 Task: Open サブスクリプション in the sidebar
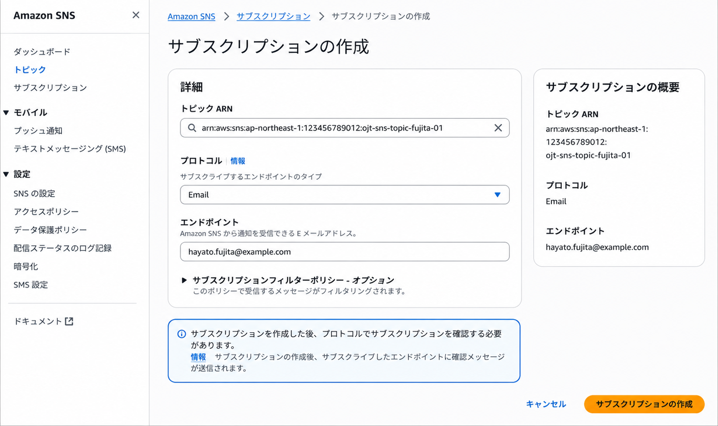pos(50,87)
